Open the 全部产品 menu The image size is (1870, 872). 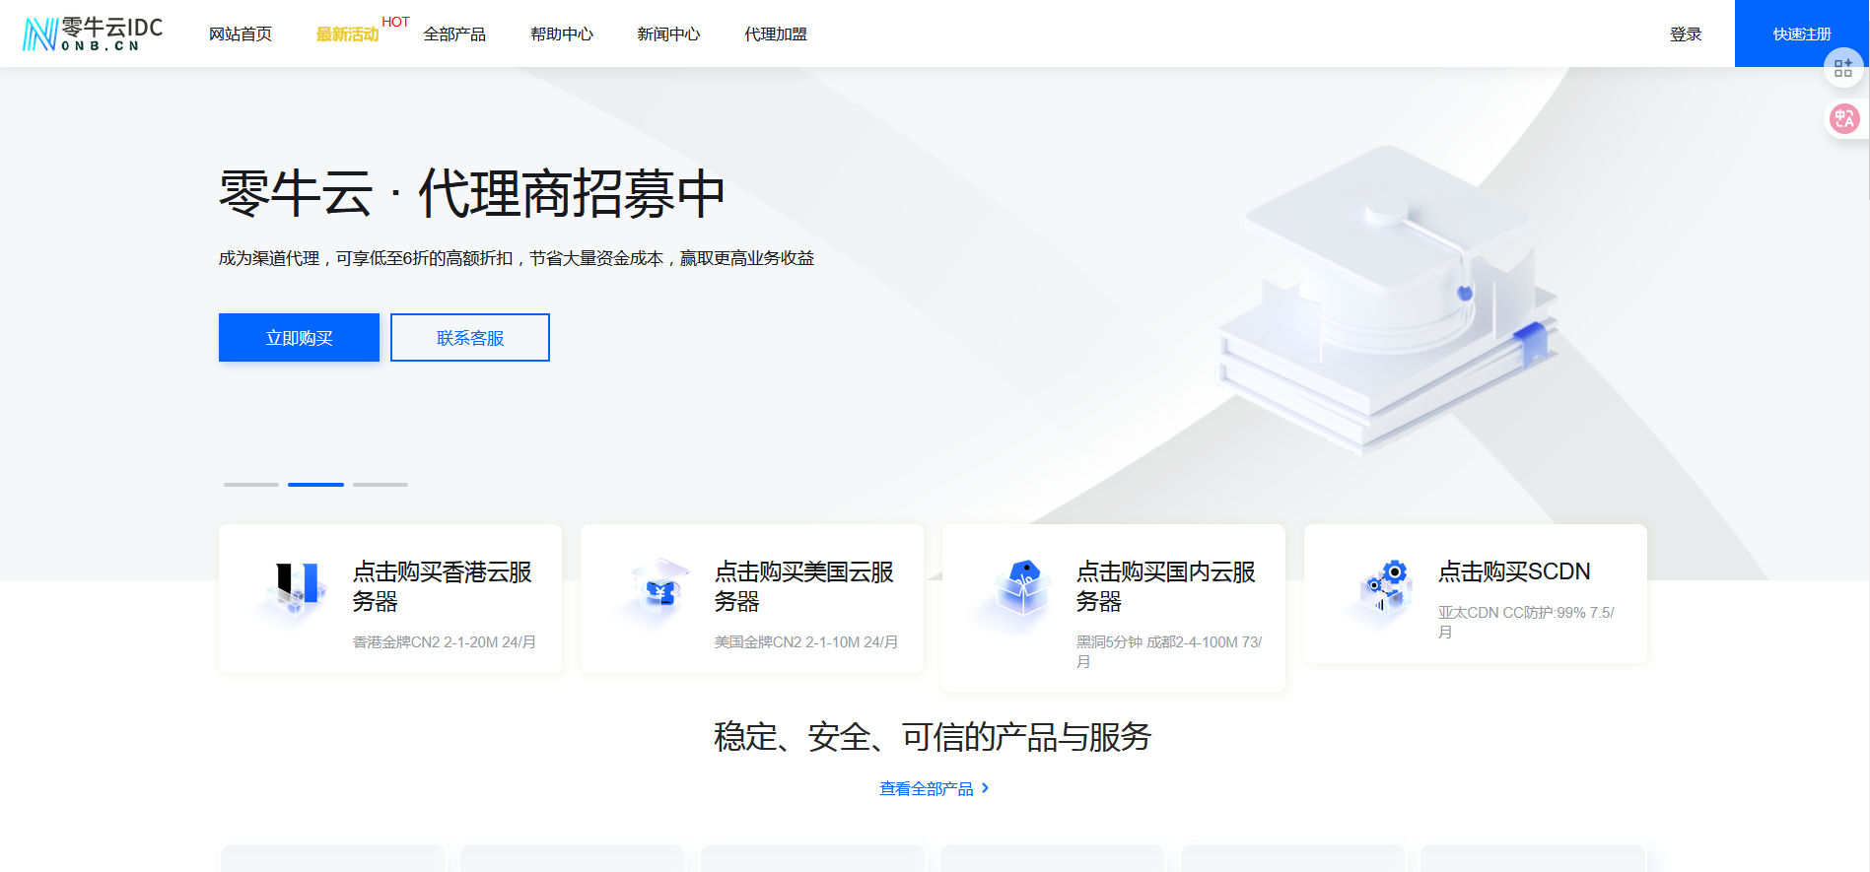[454, 34]
